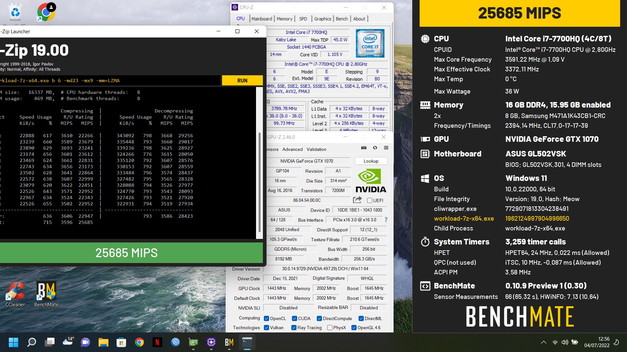
Task: Toggle the DirectML checkbox
Action: pyautogui.click(x=361, y=318)
